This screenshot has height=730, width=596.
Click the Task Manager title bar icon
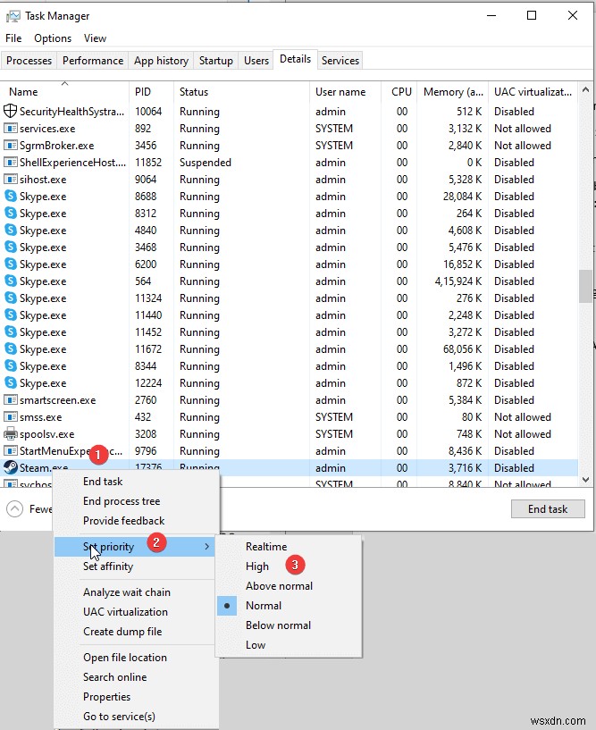(13, 16)
